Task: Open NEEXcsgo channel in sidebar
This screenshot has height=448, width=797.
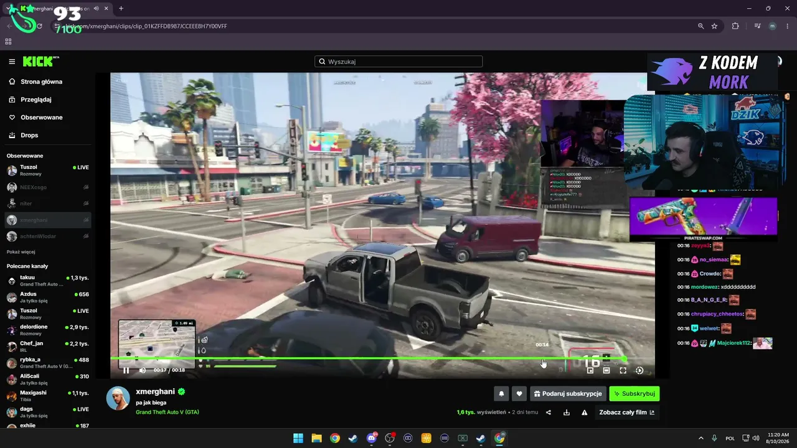Action: click(48, 187)
